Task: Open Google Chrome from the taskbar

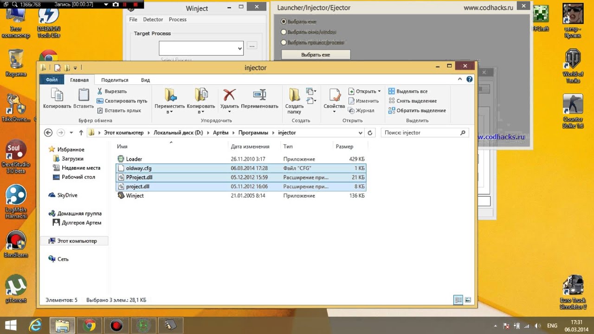Action: coord(89,325)
